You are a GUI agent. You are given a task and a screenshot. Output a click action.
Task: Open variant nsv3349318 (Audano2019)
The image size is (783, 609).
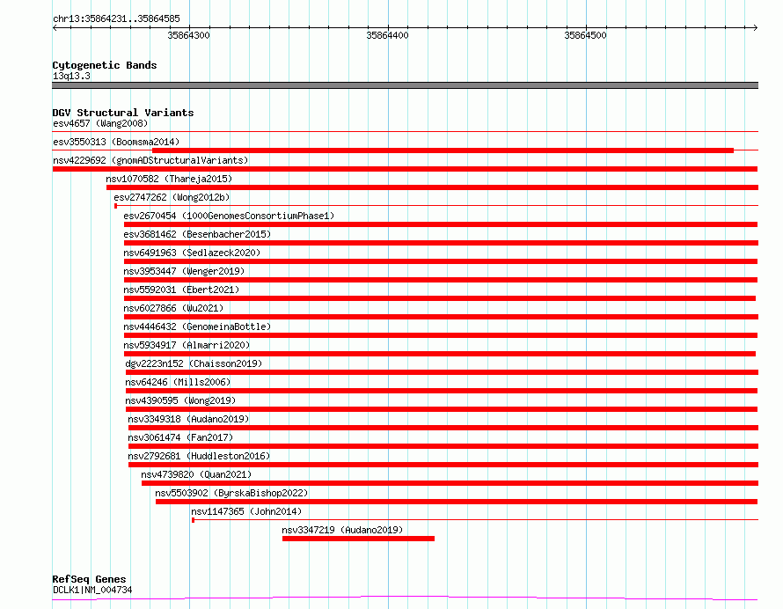[x=188, y=419]
